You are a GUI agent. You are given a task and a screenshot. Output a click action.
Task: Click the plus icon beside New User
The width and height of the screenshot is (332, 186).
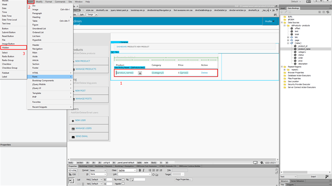73,121
